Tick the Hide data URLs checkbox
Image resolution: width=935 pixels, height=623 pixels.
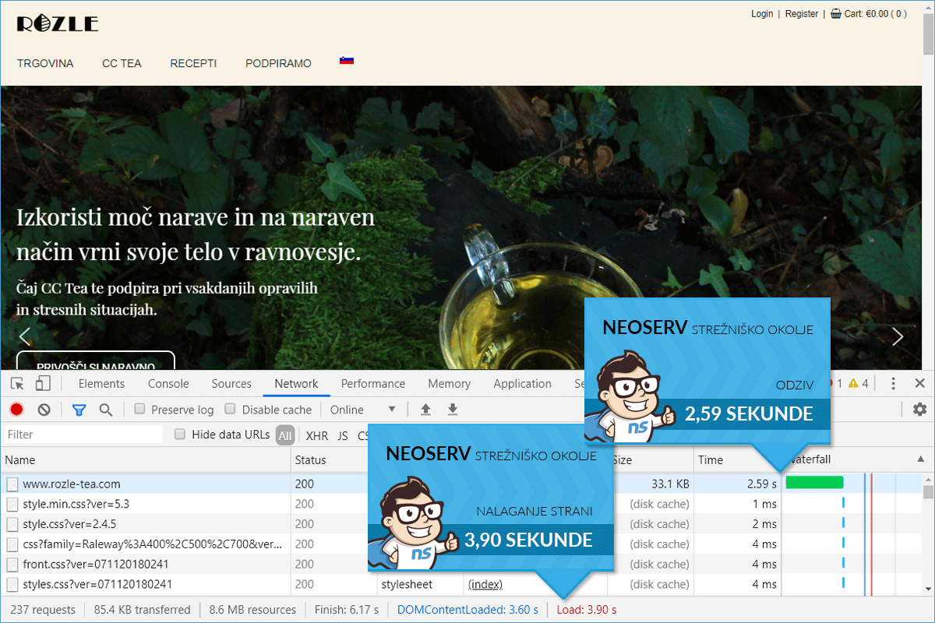click(x=180, y=435)
